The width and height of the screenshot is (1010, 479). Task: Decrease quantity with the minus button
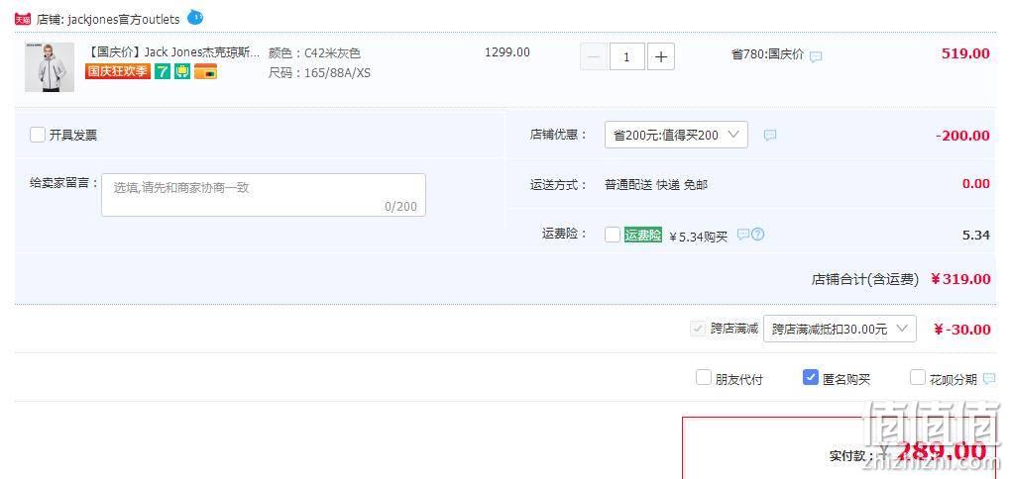pos(594,57)
